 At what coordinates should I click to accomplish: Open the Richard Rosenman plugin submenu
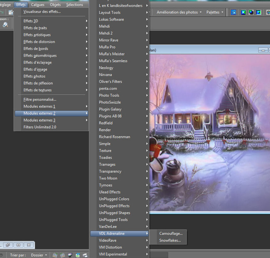tap(119, 137)
